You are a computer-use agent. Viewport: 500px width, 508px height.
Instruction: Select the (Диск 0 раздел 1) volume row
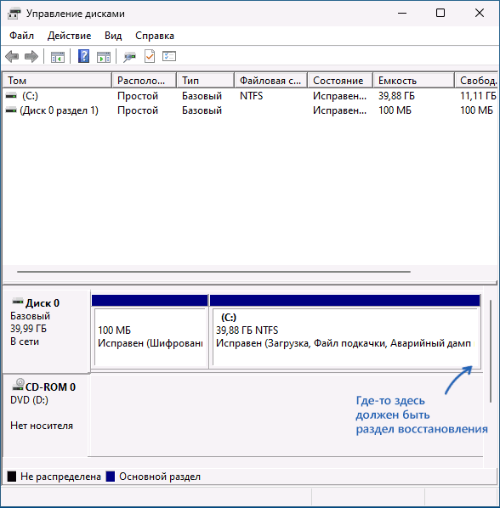tap(250, 110)
